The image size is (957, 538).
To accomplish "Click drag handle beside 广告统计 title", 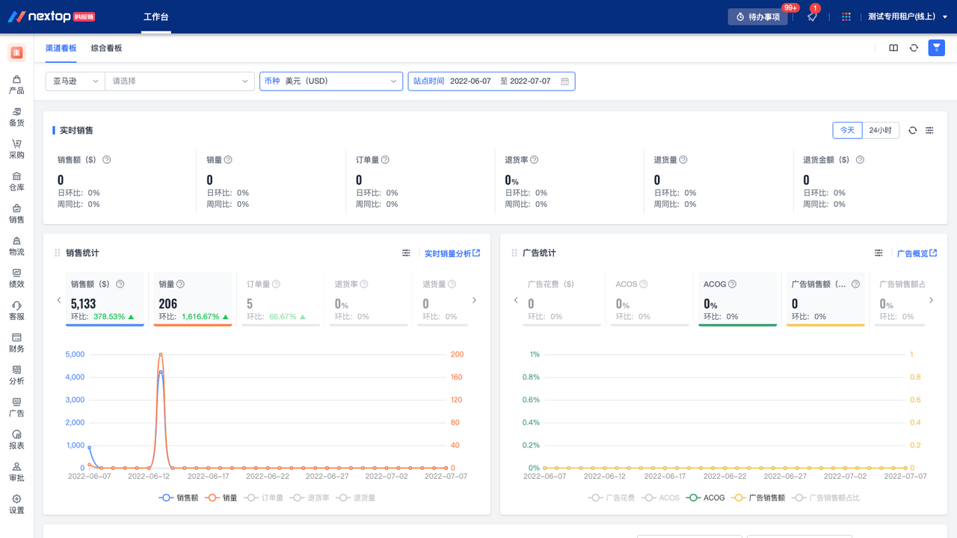I will click(514, 253).
